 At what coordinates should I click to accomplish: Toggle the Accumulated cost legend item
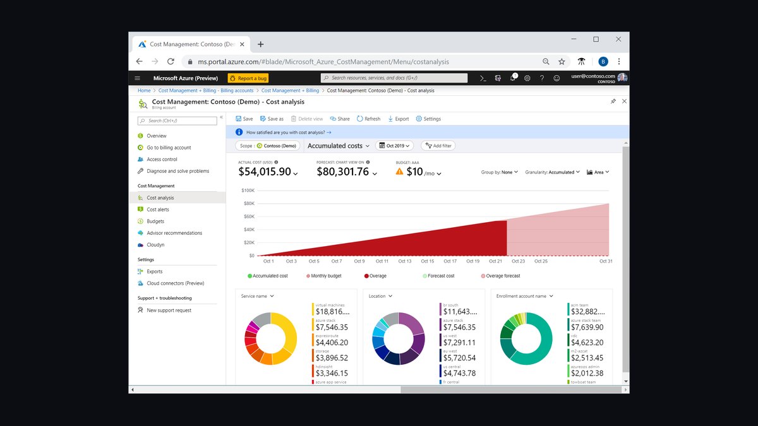click(x=268, y=276)
